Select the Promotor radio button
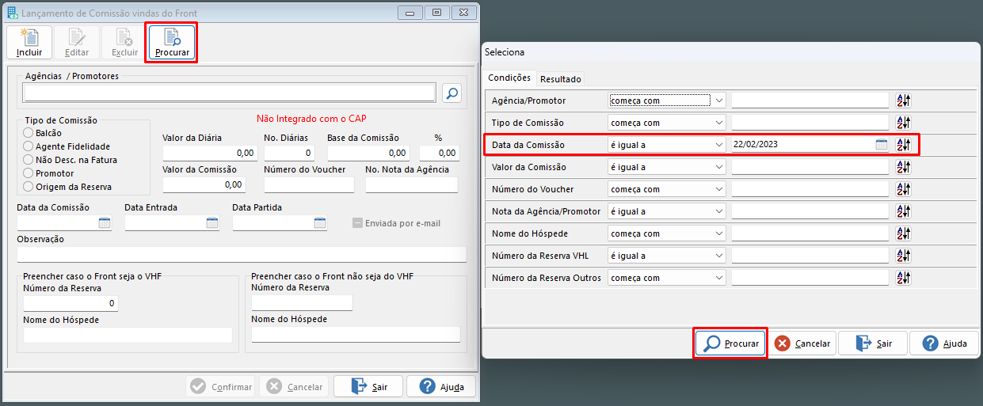 (29, 173)
